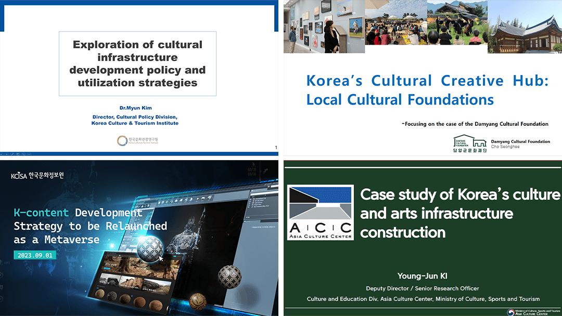562x316 pixels.
Task: Select the art gallery photo
Action: click(324, 26)
